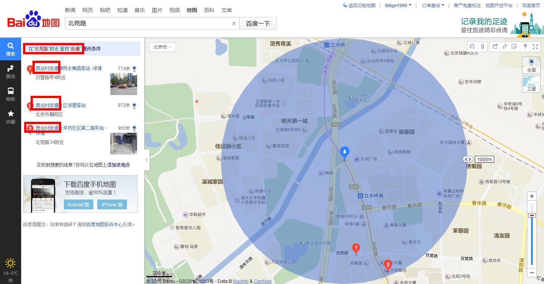Click the 立水桥 subway station icon
The width and height of the screenshot is (544, 284).
pyautogui.click(x=327, y=45)
